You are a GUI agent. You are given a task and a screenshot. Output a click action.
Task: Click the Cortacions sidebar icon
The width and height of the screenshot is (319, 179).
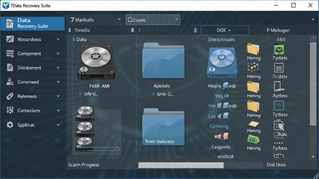(10, 110)
